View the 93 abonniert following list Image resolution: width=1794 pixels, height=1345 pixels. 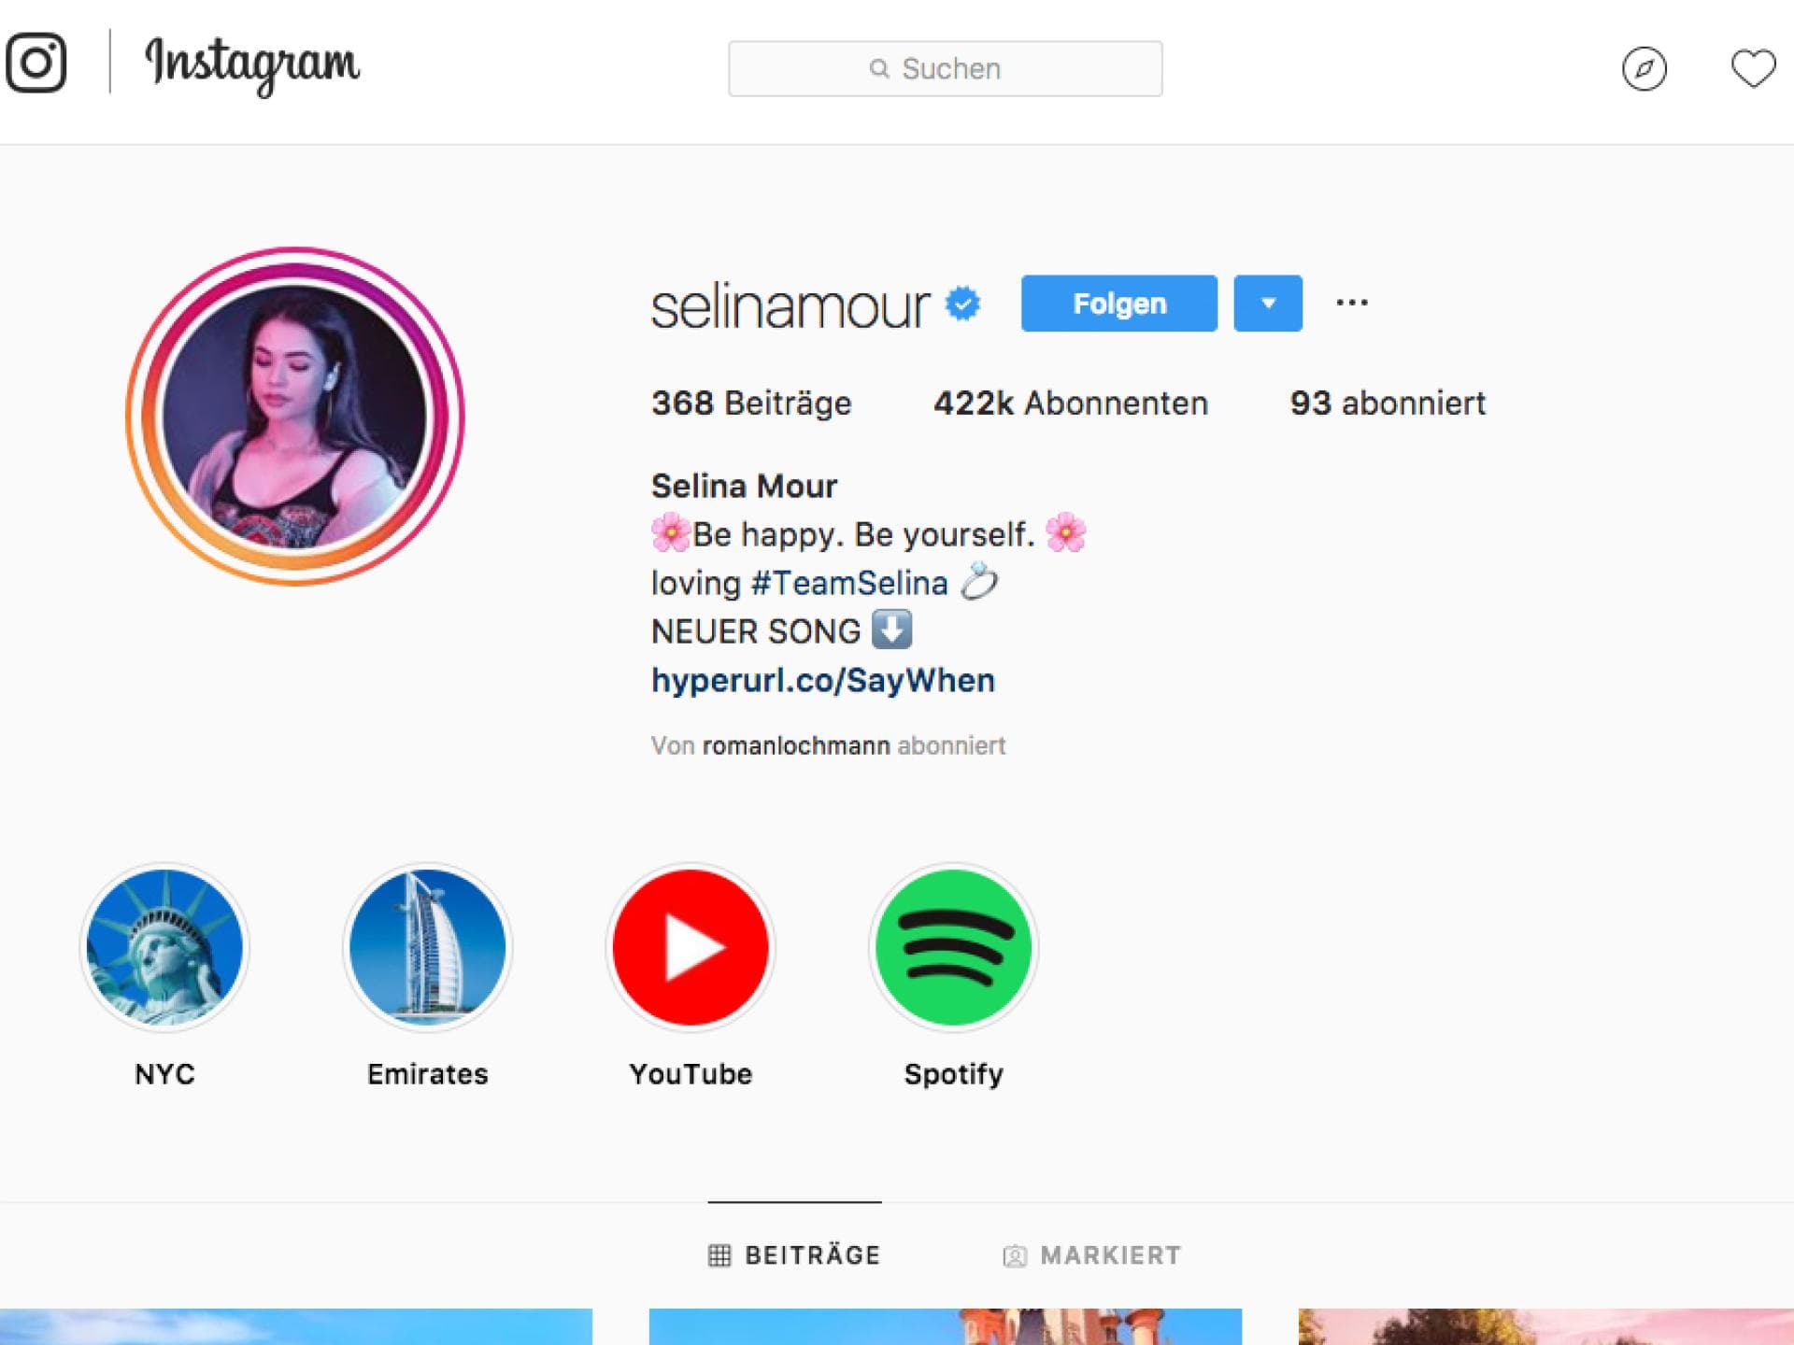point(1388,403)
